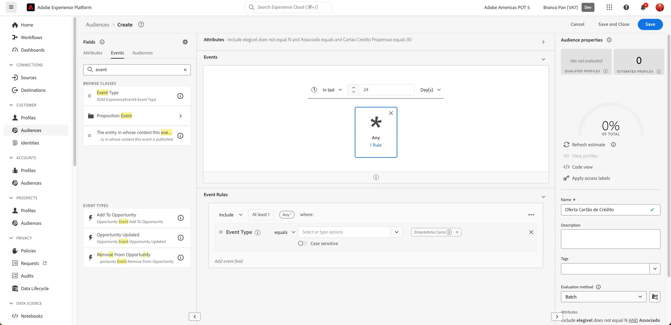Open the equals operator dropdown
671x325 pixels.
(285, 232)
